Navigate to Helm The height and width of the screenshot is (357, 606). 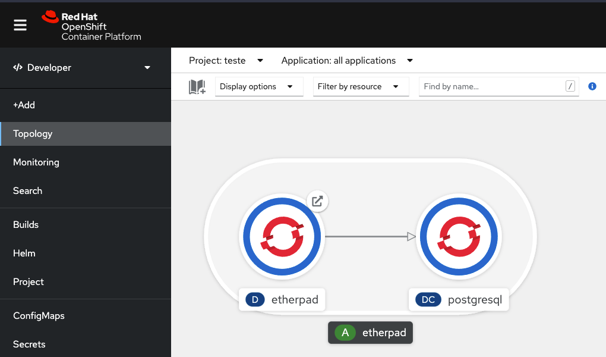point(86,253)
